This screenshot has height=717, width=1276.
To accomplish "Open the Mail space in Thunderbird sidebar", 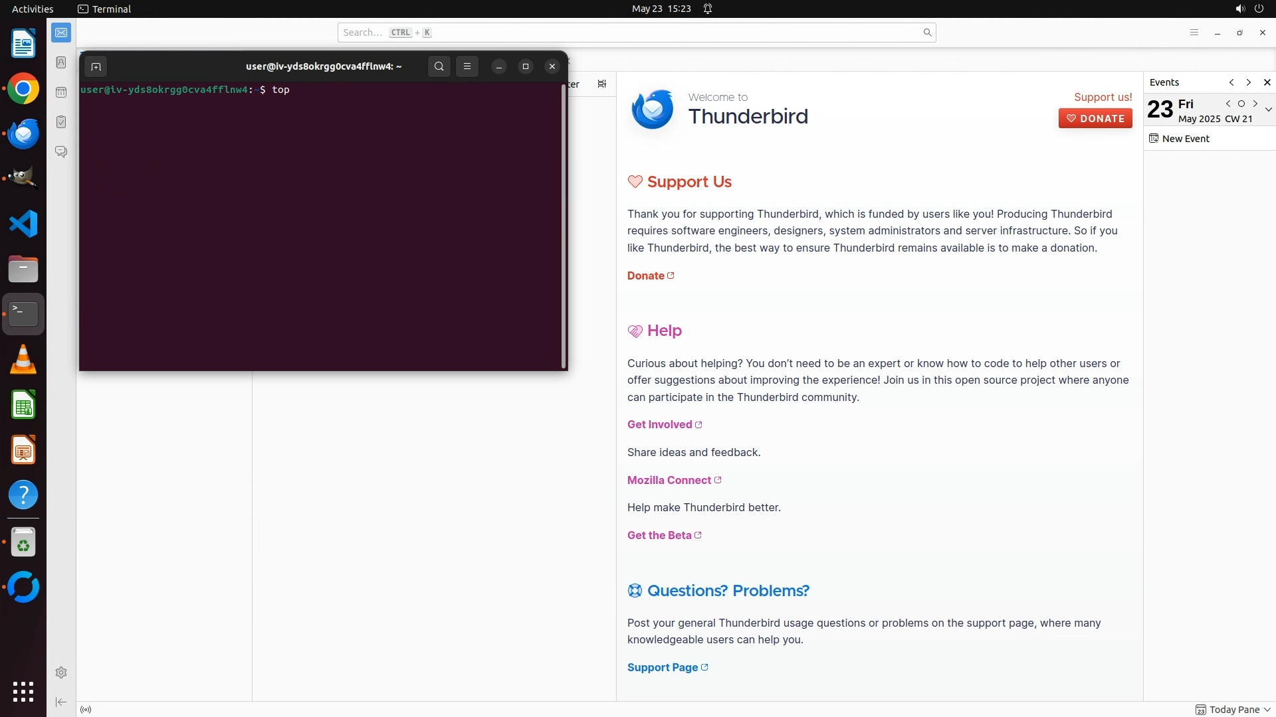I will click(61, 33).
